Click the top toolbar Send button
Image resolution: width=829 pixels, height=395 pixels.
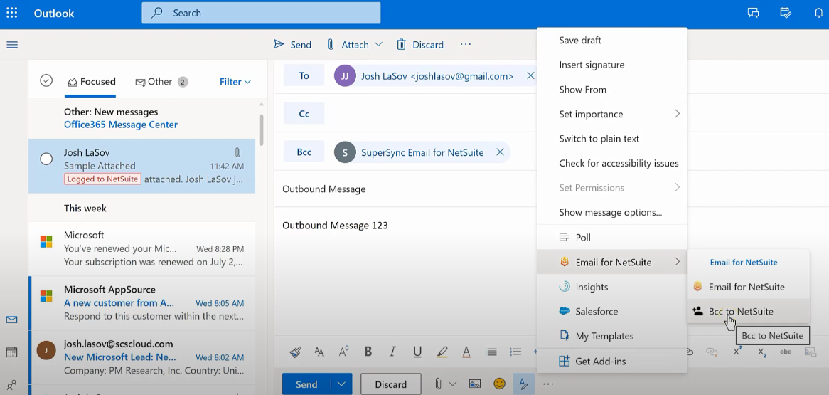click(292, 44)
